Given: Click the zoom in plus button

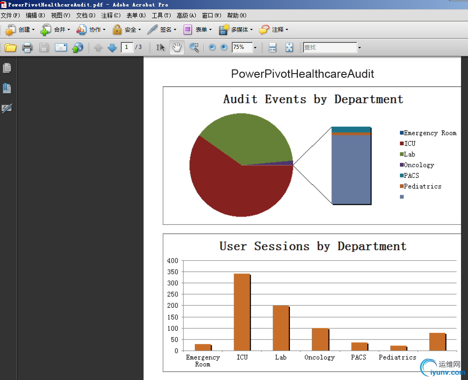Looking at the screenshot, I should pos(224,47).
